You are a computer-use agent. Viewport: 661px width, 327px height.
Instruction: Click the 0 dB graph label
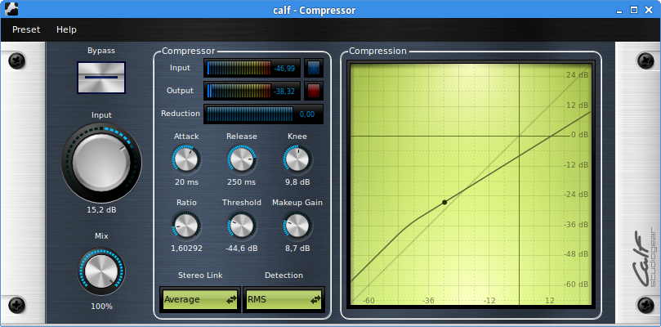579,135
